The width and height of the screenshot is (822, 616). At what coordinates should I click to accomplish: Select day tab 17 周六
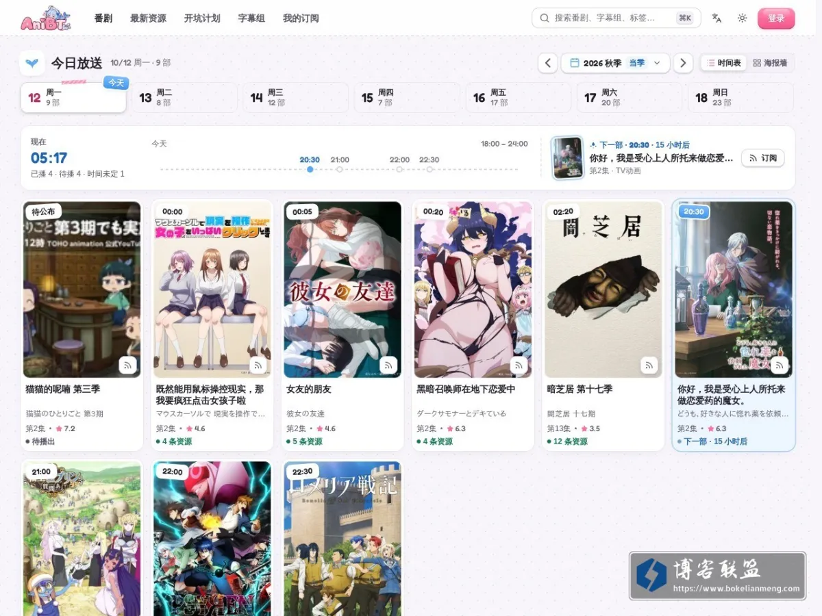[629, 98]
